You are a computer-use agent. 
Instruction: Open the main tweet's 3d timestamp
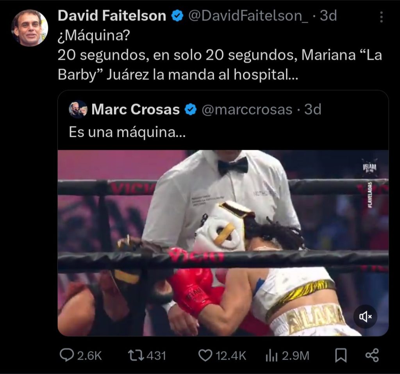pyautogui.click(x=328, y=16)
